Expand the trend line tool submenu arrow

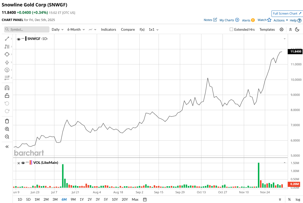tap(12, 39)
